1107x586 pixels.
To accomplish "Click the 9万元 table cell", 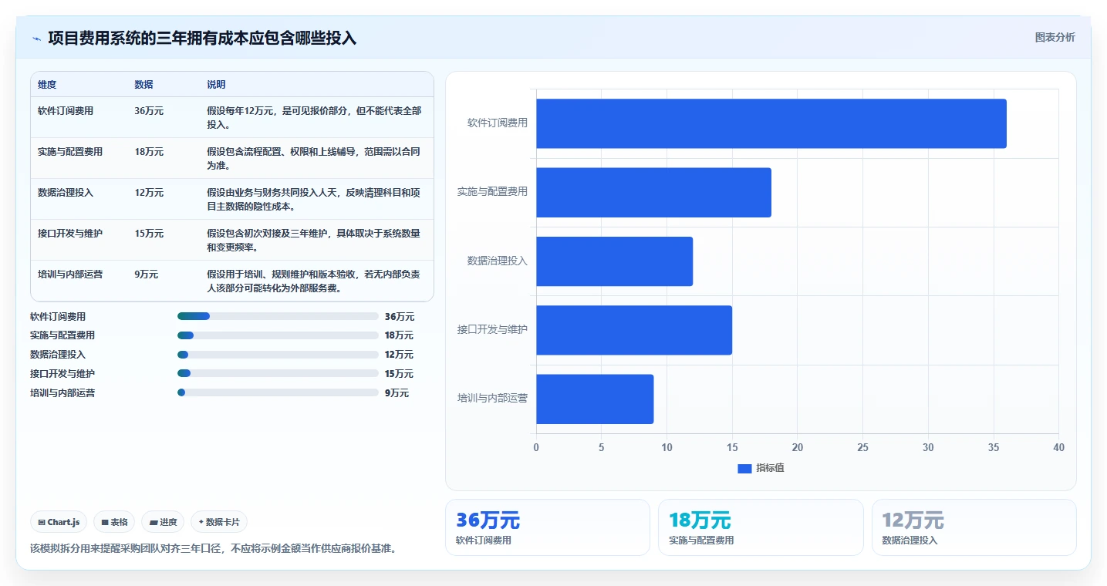I will coord(147,274).
